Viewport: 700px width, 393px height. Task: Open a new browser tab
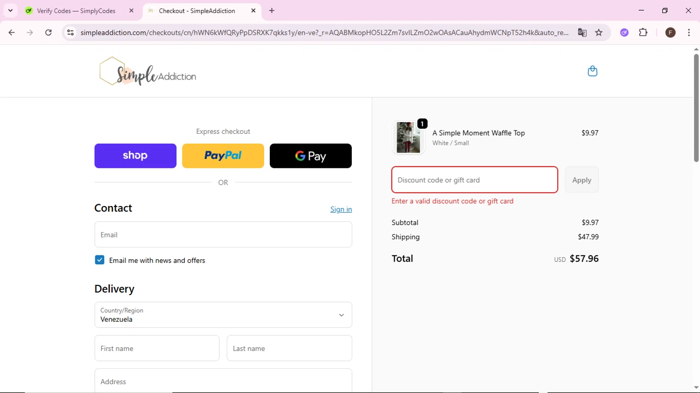272,10
